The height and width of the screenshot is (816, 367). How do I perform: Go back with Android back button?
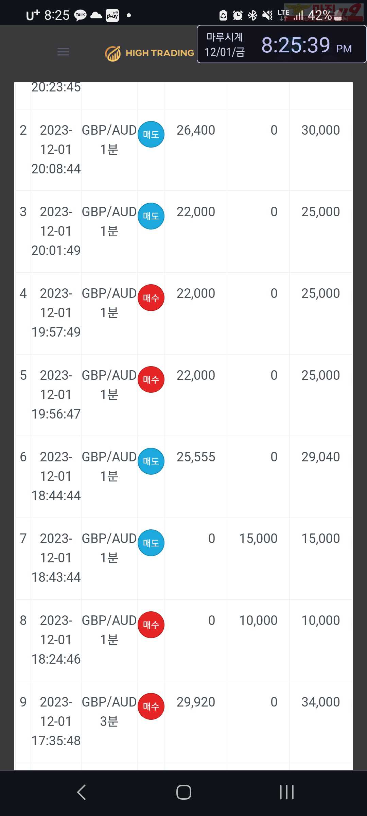[x=81, y=792]
